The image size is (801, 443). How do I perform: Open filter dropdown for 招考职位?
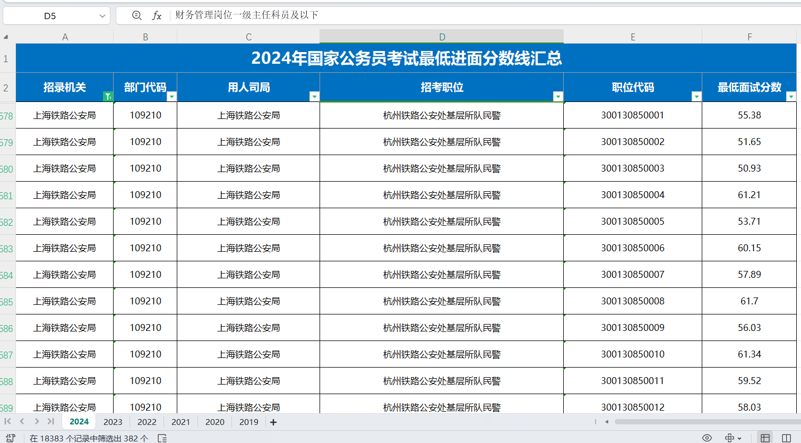coord(558,96)
